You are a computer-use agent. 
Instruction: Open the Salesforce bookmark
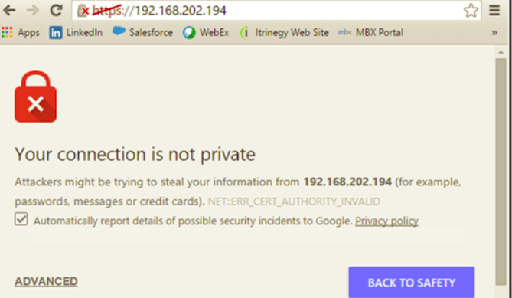pyautogui.click(x=142, y=32)
